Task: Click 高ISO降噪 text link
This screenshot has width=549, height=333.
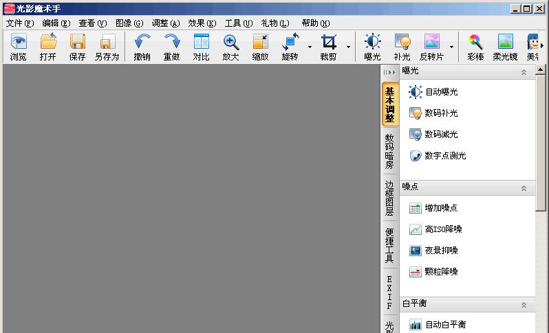Action: click(443, 229)
